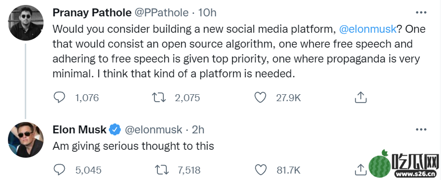
Task: Open the @PPathole handle
Action: click(162, 13)
